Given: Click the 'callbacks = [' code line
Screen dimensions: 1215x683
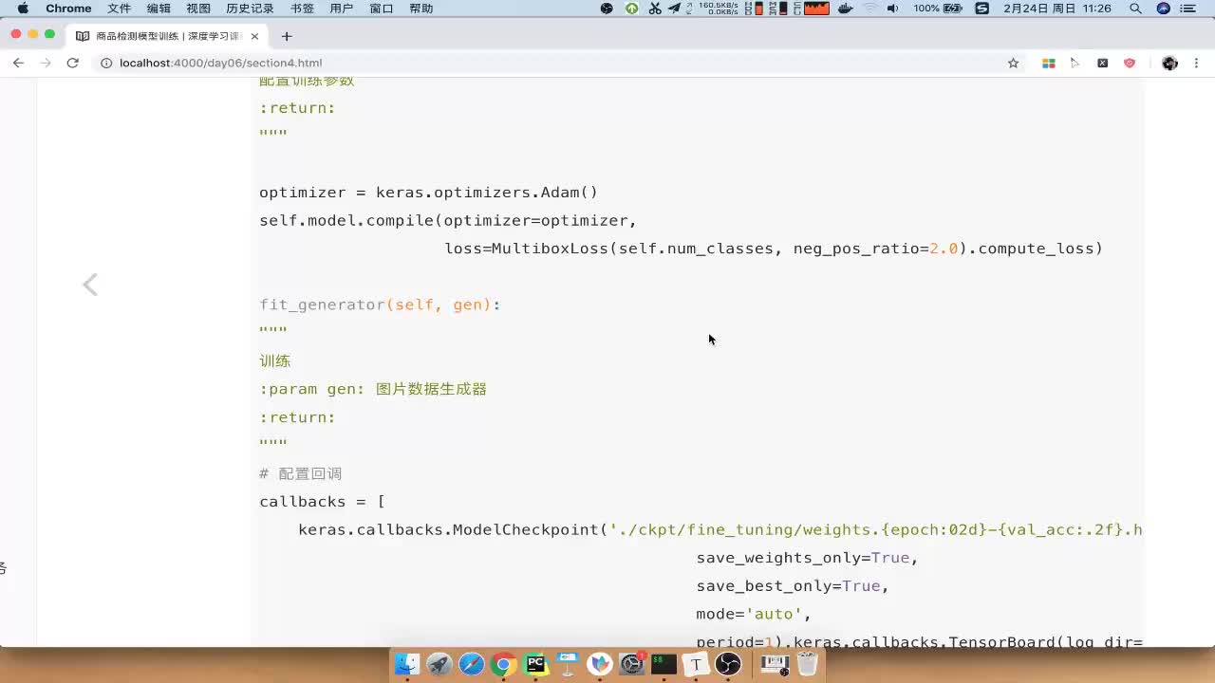Looking at the screenshot, I should click(322, 502).
